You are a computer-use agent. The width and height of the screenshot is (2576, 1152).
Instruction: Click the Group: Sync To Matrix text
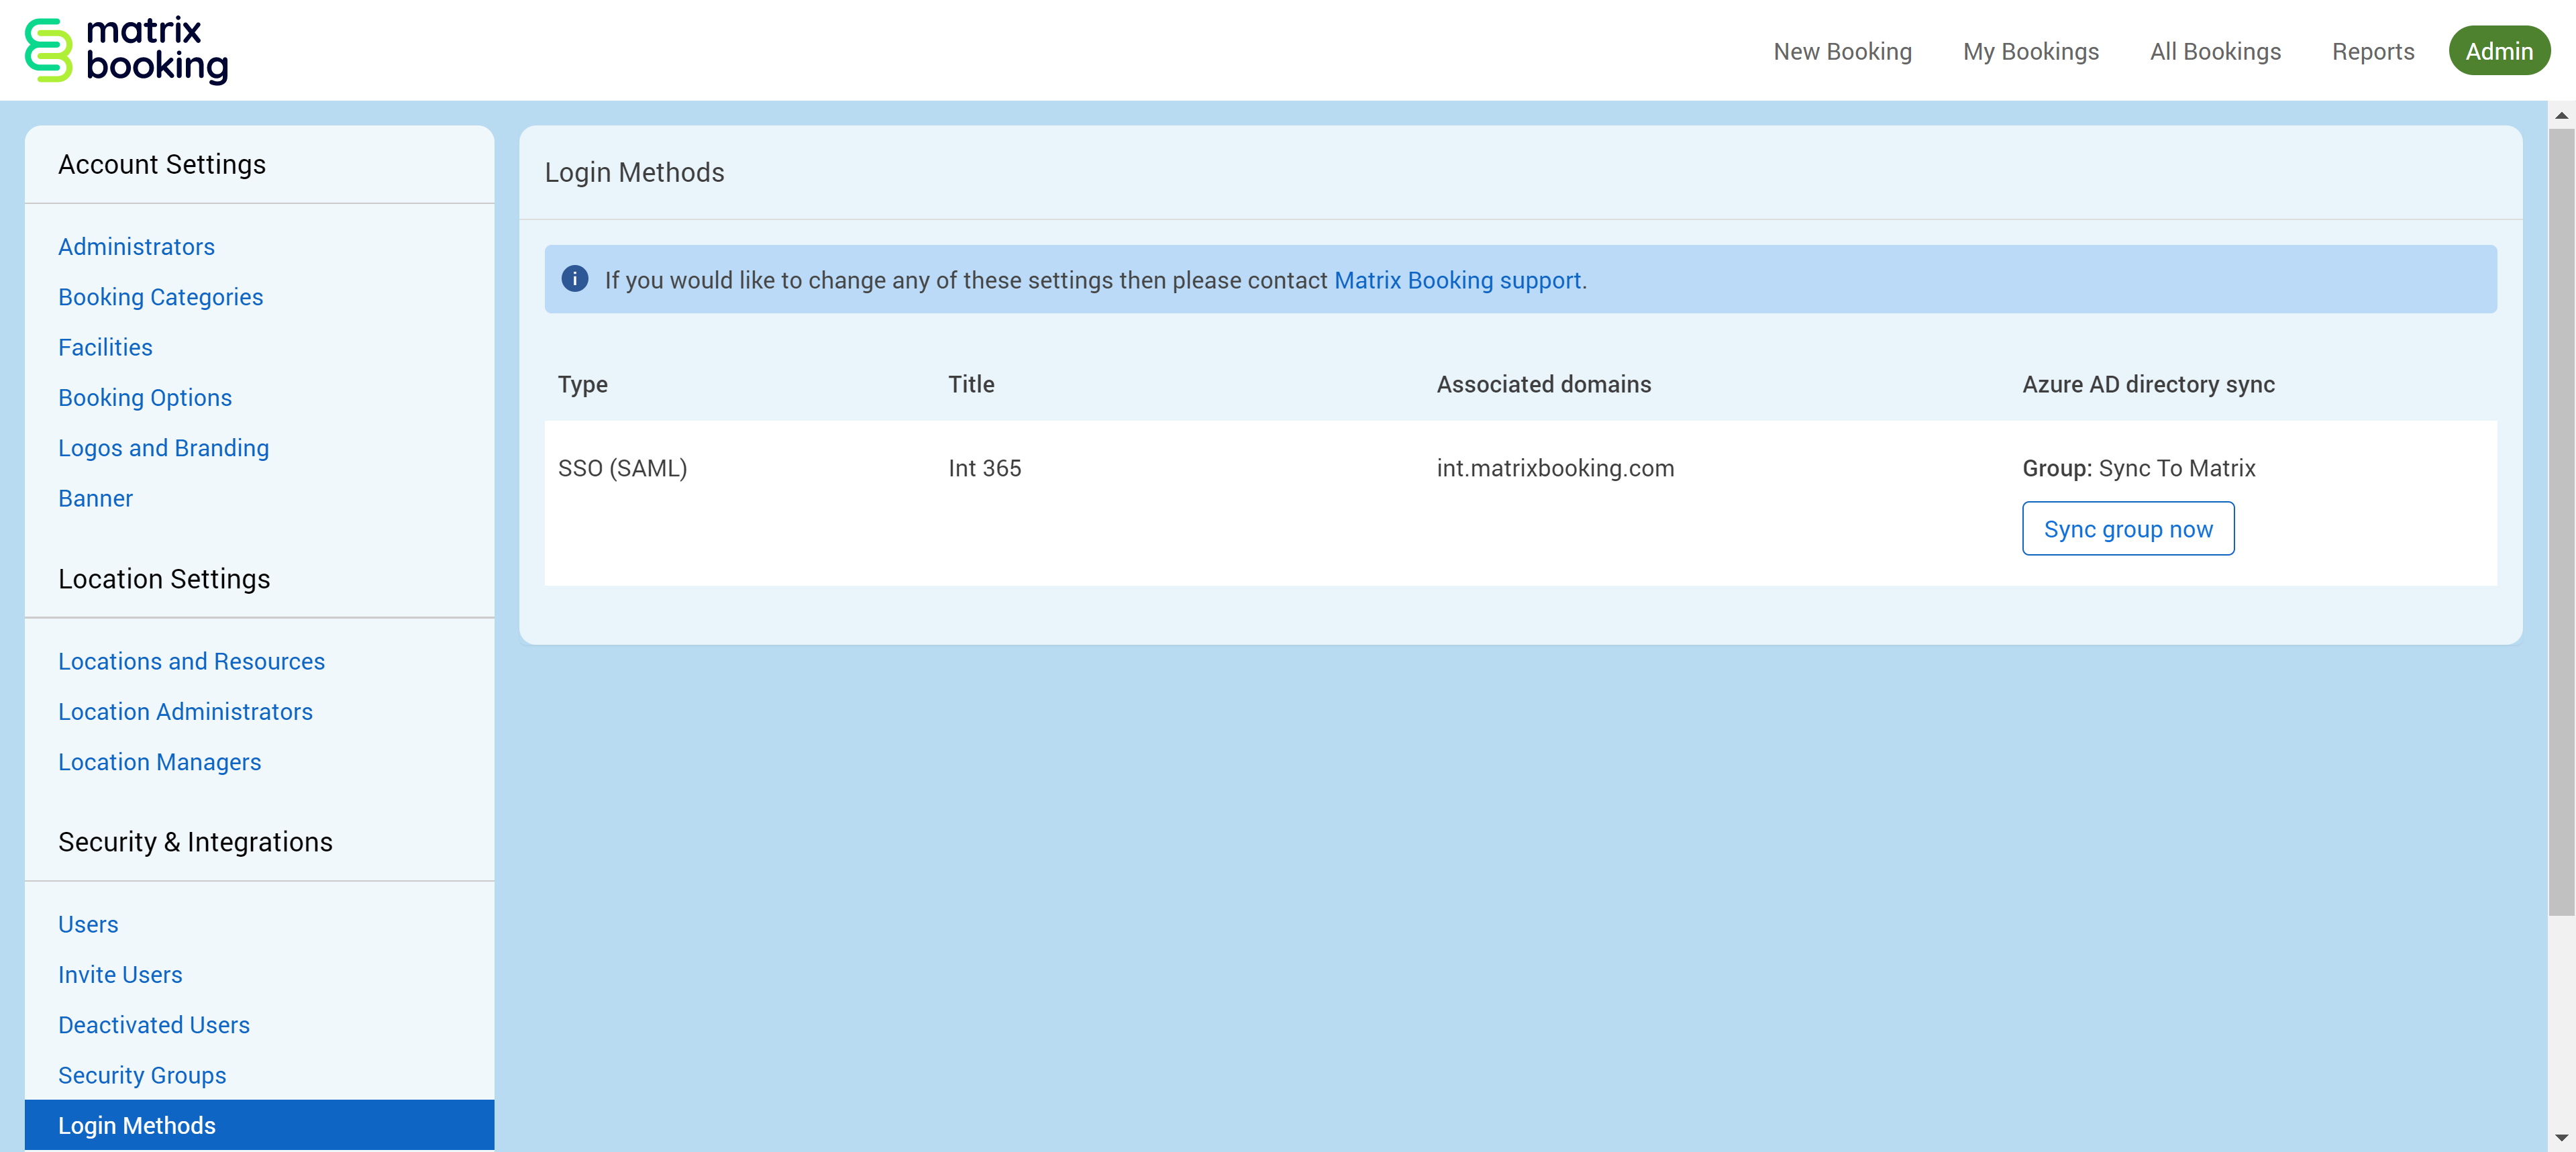(x=2138, y=468)
